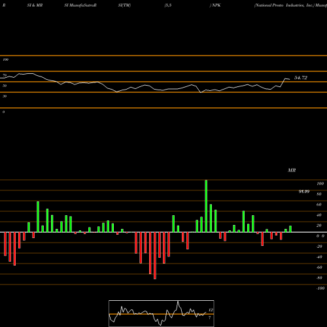This screenshot has height=327, width=327.
Task: Click the ') NPK' ticker symbol text
Action: [x=215, y=5]
